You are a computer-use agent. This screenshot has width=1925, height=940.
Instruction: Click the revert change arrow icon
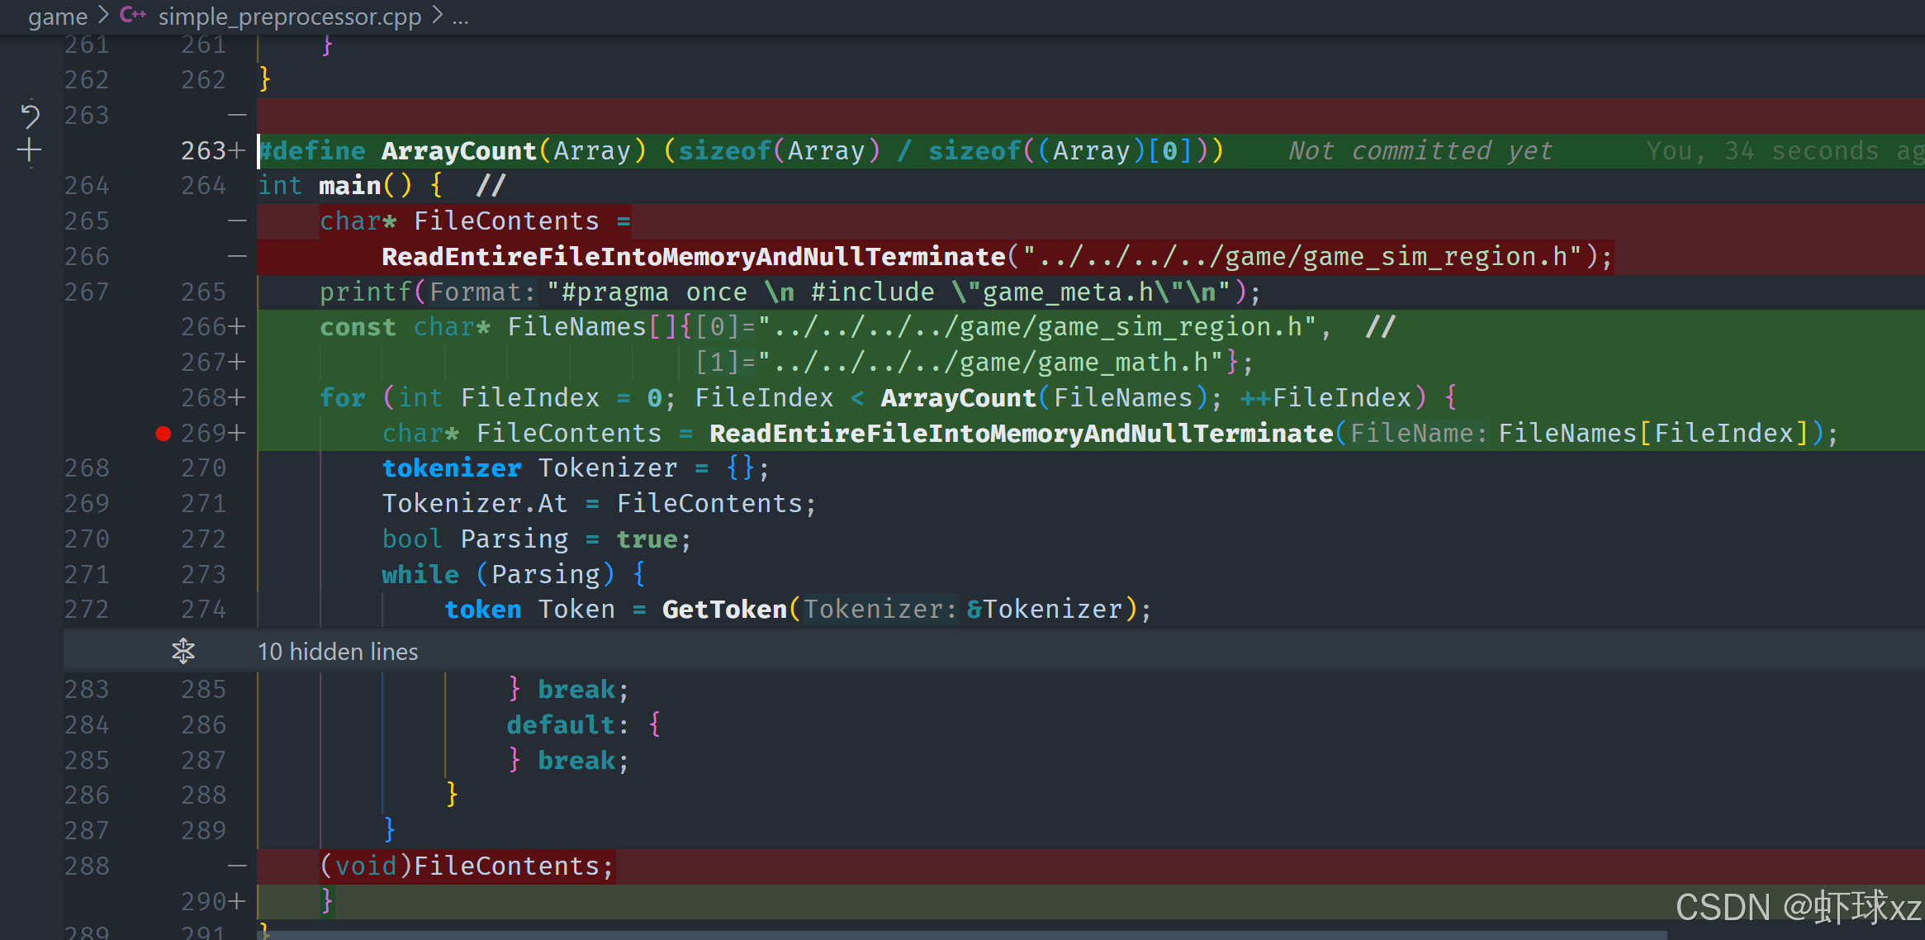pos(30,116)
